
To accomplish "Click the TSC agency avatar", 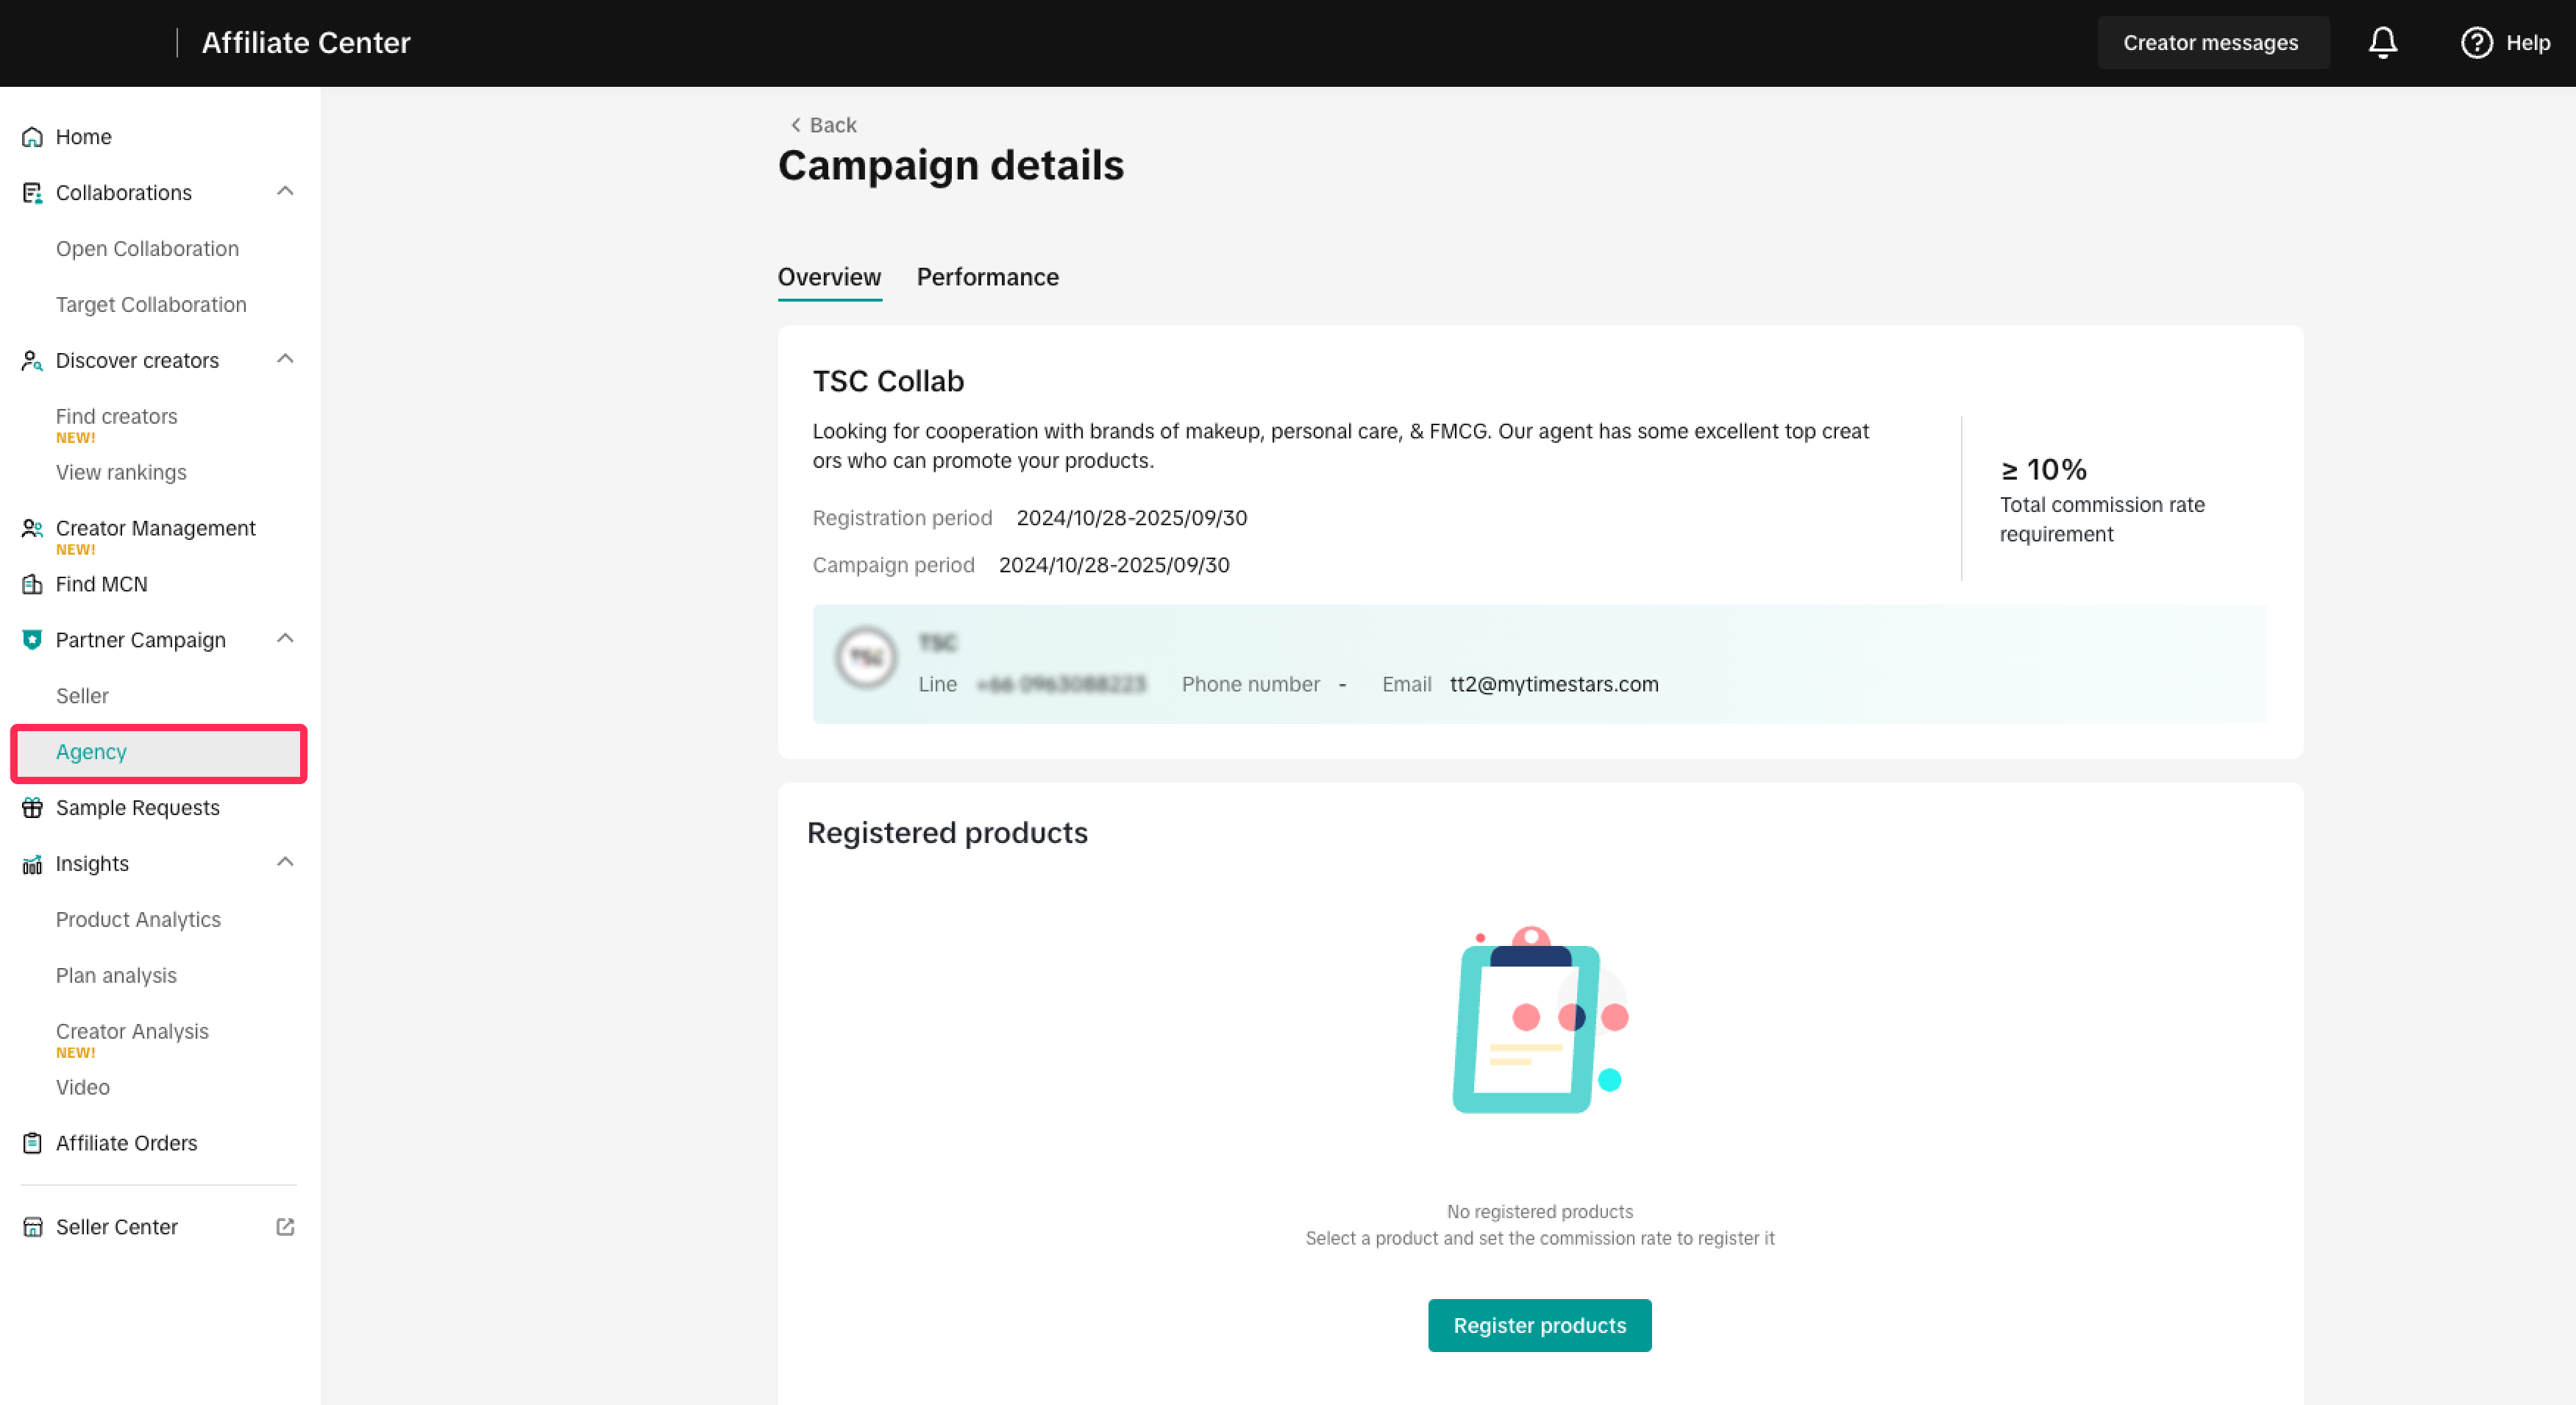I will pyautogui.click(x=866, y=658).
